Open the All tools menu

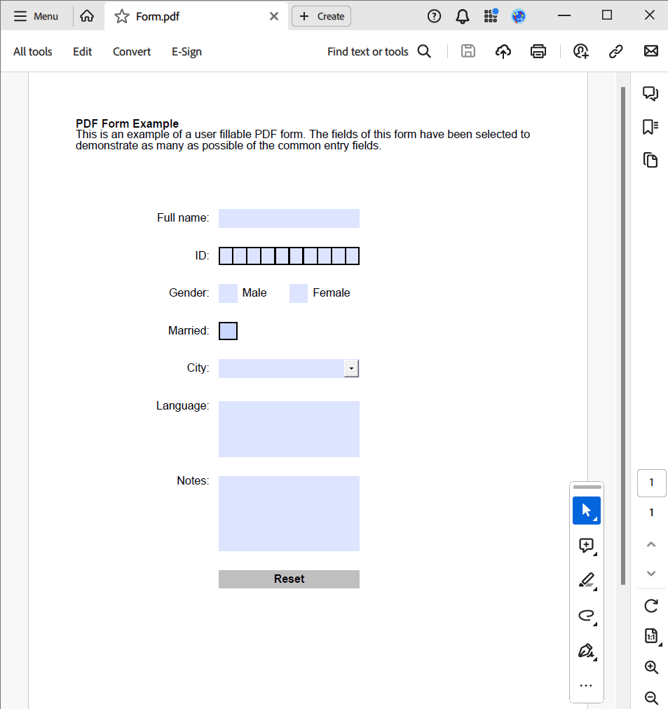[x=33, y=51]
